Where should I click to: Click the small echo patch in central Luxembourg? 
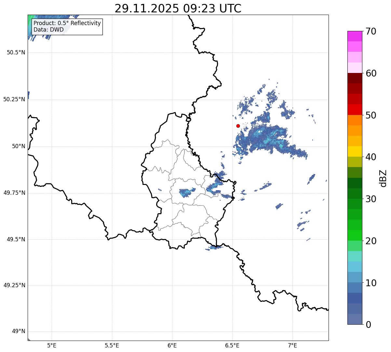pos(187,192)
